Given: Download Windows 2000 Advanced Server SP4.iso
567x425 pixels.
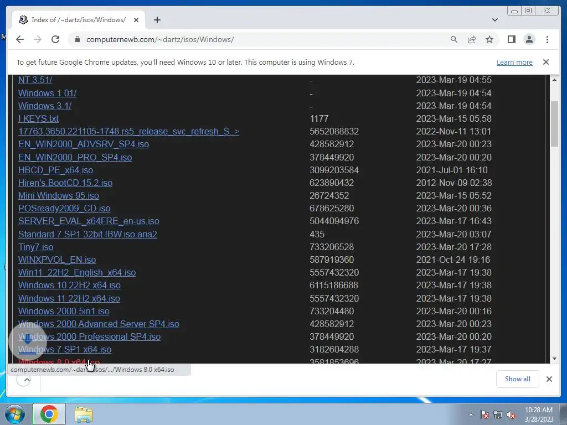Looking at the screenshot, I should (x=99, y=324).
